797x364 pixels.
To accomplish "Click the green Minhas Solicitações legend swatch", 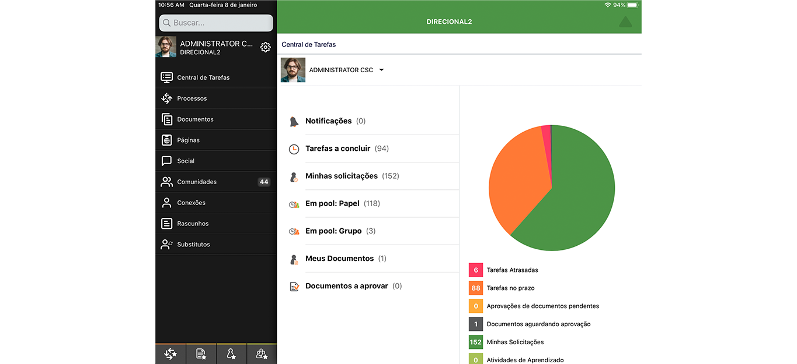I will click(x=475, y=342).
